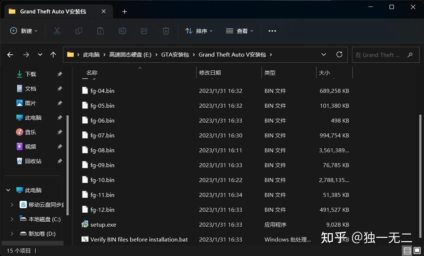Navigate to 此电脑 breadcrumb

(x=92, y=55)
